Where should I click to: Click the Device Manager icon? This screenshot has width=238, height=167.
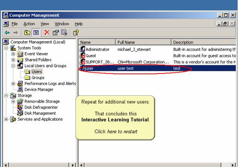click(20, 89)
